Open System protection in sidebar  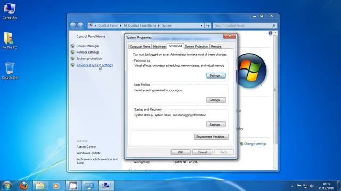89,59
